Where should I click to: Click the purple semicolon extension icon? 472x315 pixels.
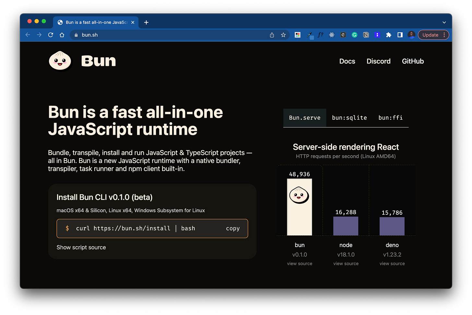pyautogui.click(x=377, y=35)
